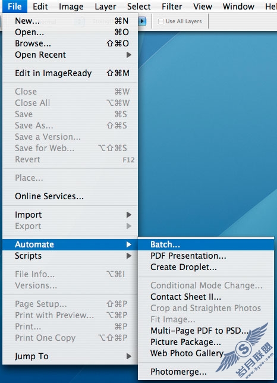Image resolution: width=277 pixels, height=383 pixels.
Task: Click the greyed Fit Image... entry
Action: 206,319
